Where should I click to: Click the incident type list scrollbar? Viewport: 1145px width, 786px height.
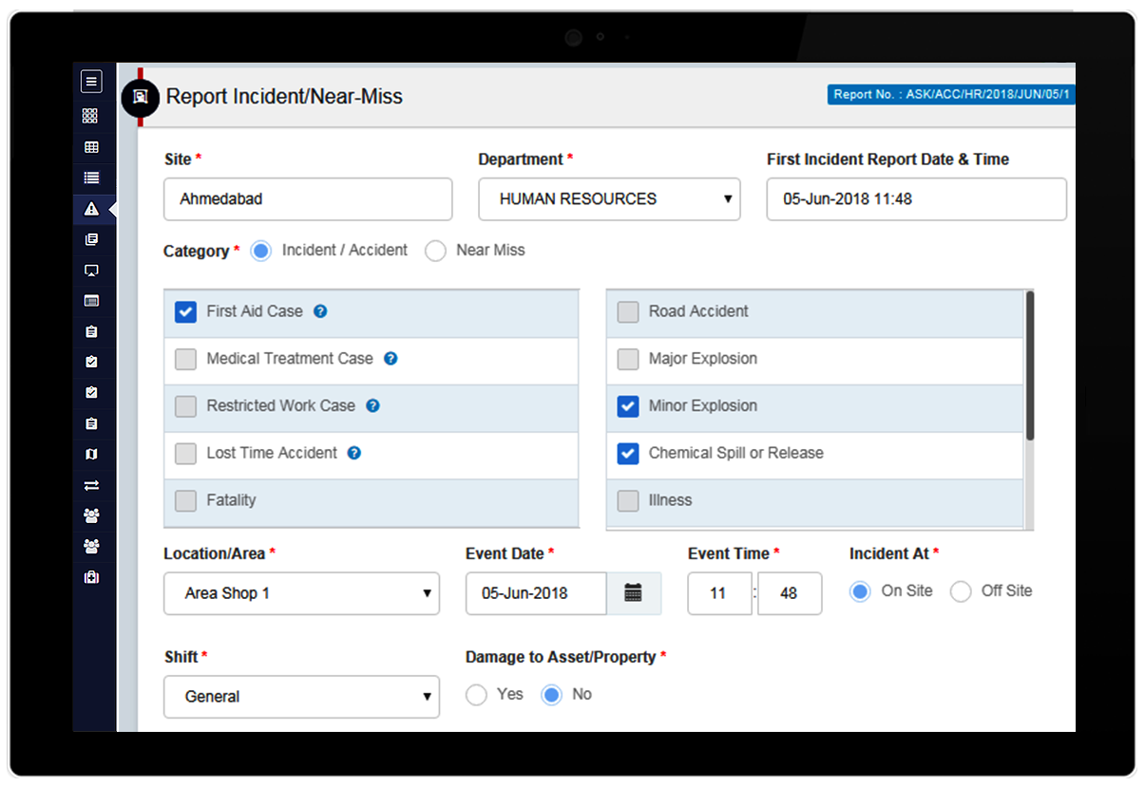[x=1030, y=365]
